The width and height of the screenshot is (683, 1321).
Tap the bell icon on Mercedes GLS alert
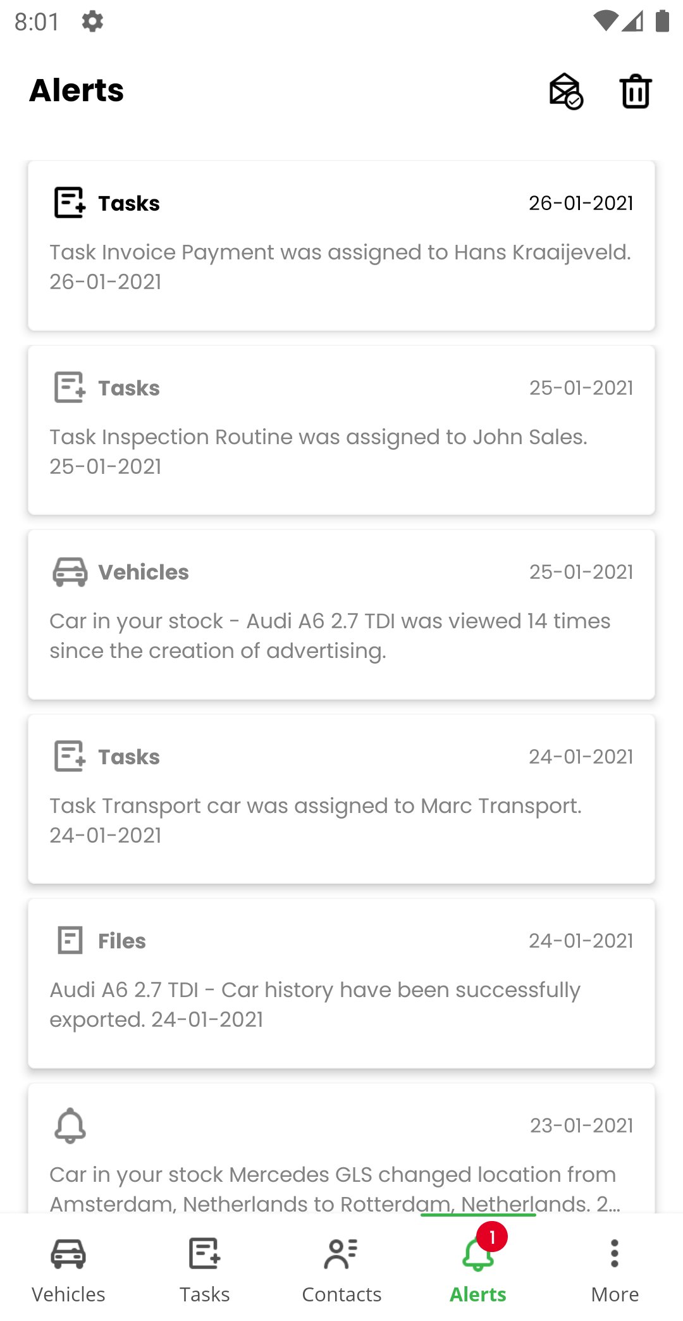coord(70,1125)
